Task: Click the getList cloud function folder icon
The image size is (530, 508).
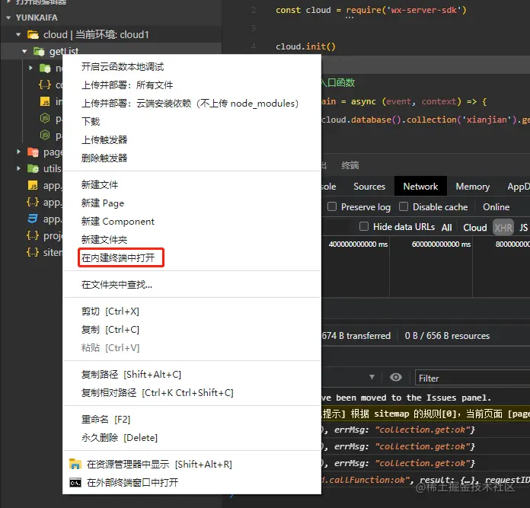Action: [39, 51]
